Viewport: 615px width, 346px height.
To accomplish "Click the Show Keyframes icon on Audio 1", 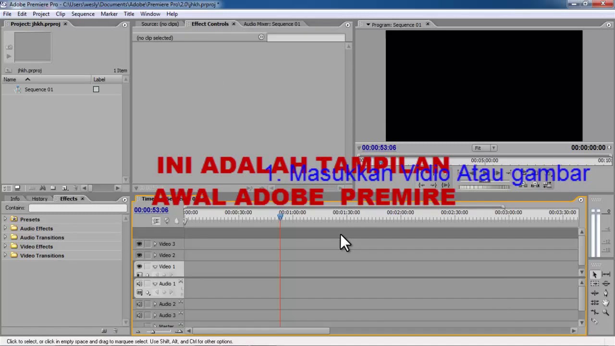I will tap(148, 292).
